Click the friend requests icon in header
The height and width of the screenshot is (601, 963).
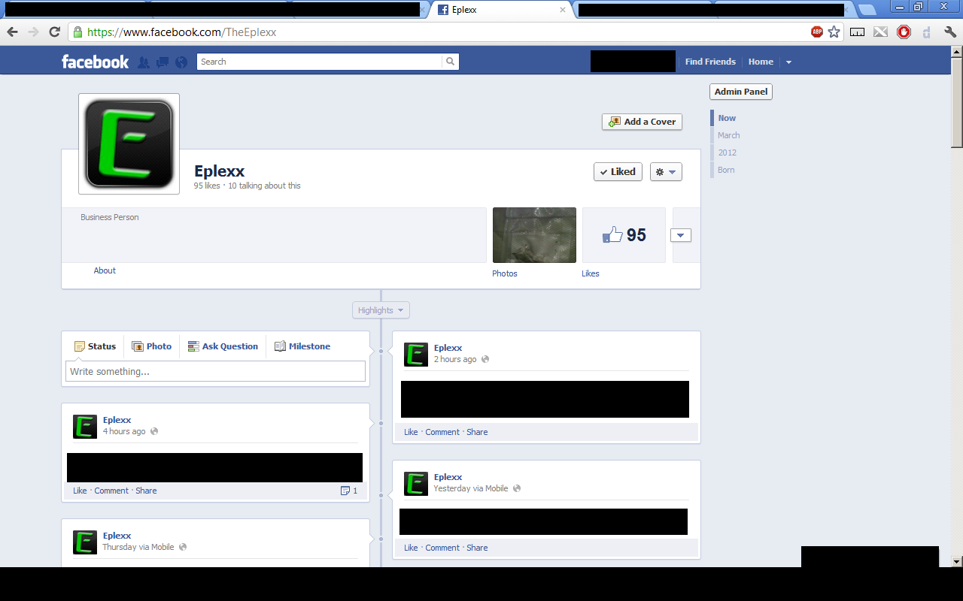(144, 62)
